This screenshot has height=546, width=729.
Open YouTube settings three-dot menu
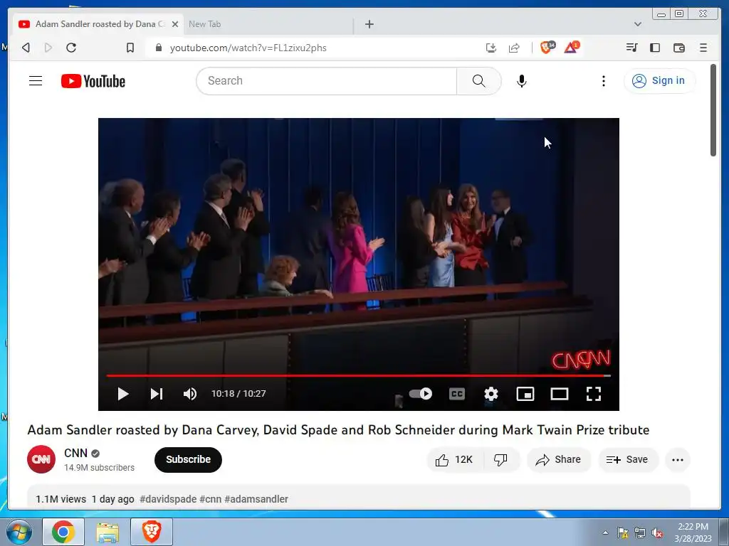604,81
